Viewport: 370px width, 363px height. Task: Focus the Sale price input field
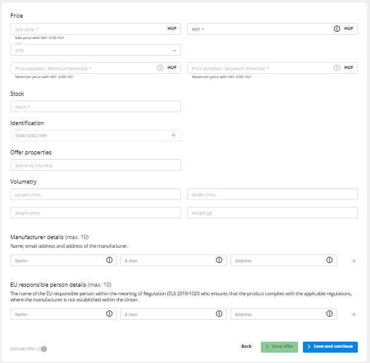pos(85,29)
